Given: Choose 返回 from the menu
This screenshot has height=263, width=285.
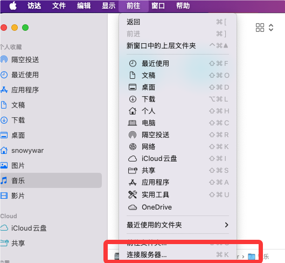Looking at the screenshot, I should coord(178,22).
